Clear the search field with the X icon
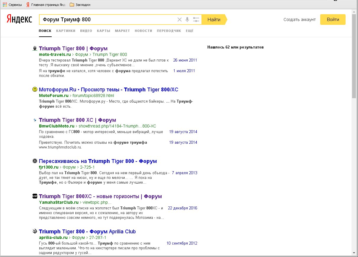 point(179,20)
